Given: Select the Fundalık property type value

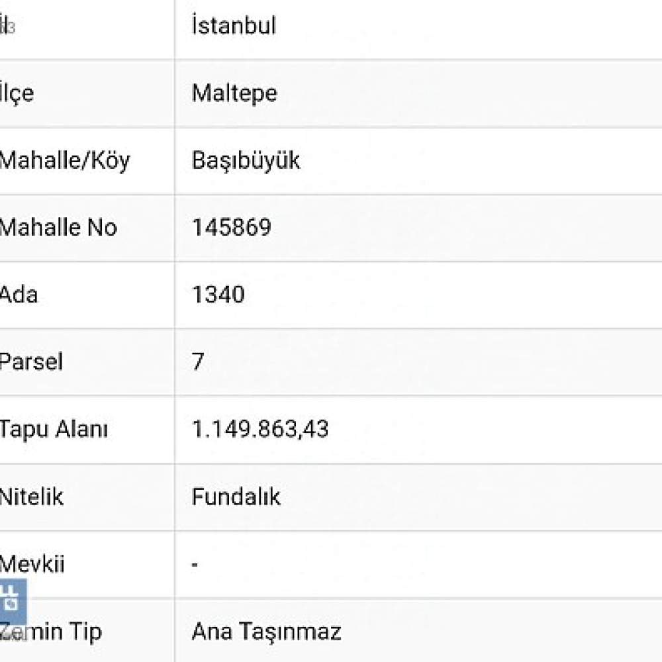Looking at the screenshot, I should pos(236,496).
